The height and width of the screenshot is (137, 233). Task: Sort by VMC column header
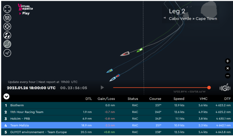tap(204, 99)
